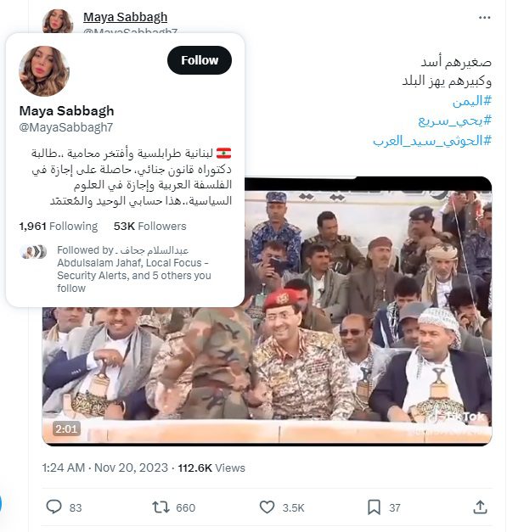Like the post with the heart icon
This screenshot has width=507, height=532.
[x=267, y=507]
